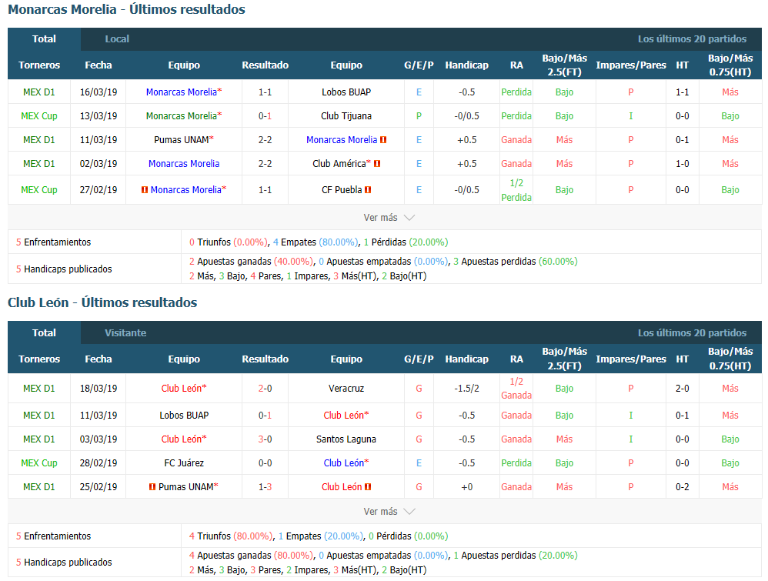768x581 pixels.
Task: Open Lobos BUAP link in 16/03/19 row
Action: [x=346, y=92]
